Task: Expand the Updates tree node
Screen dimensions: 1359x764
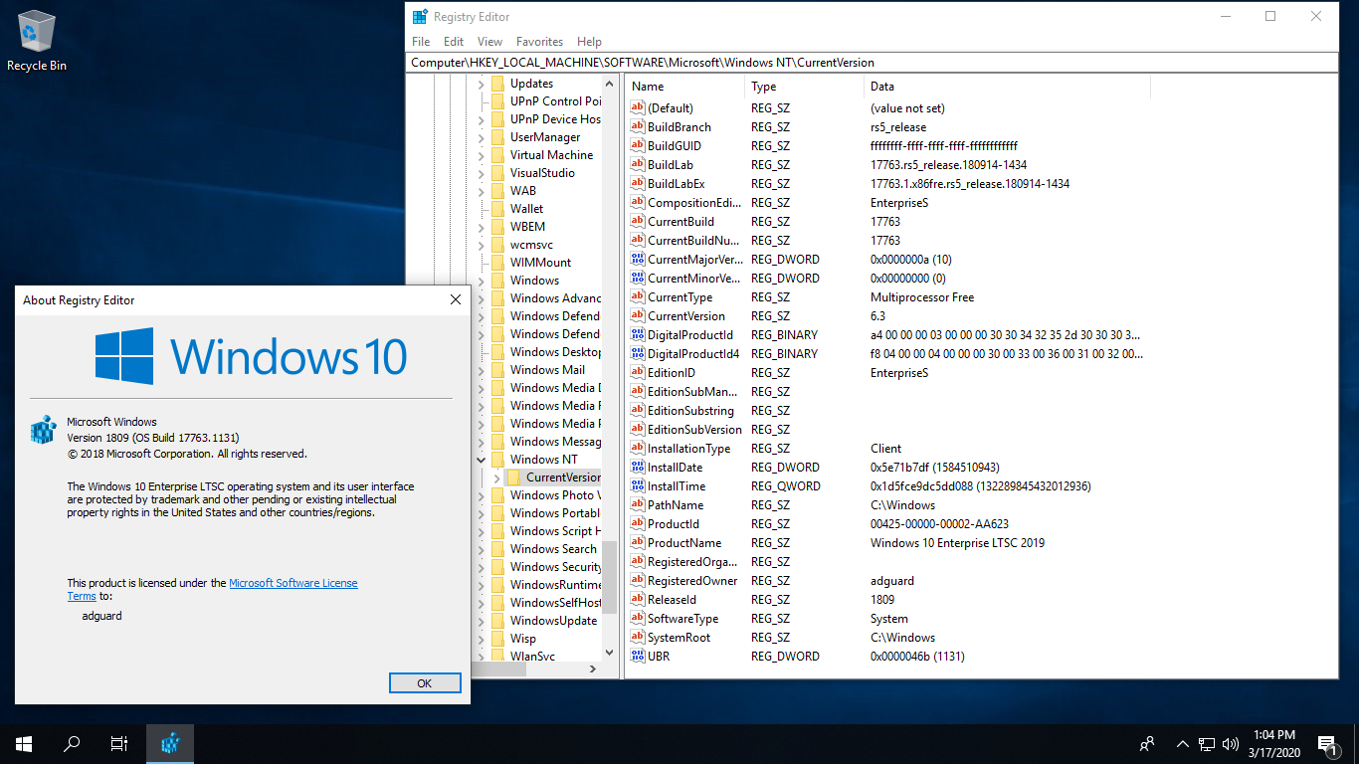Action: pyautogui.click(x=483, y=84)
